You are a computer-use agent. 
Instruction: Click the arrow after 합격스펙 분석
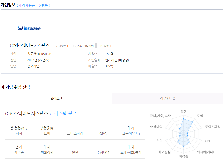(x=80, y=114)
